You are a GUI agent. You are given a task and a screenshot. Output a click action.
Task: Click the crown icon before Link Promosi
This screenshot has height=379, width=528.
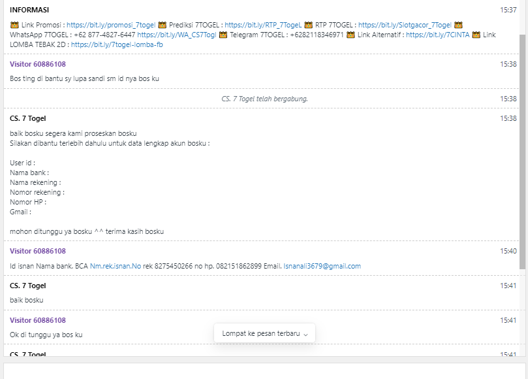tap(14, 25)
